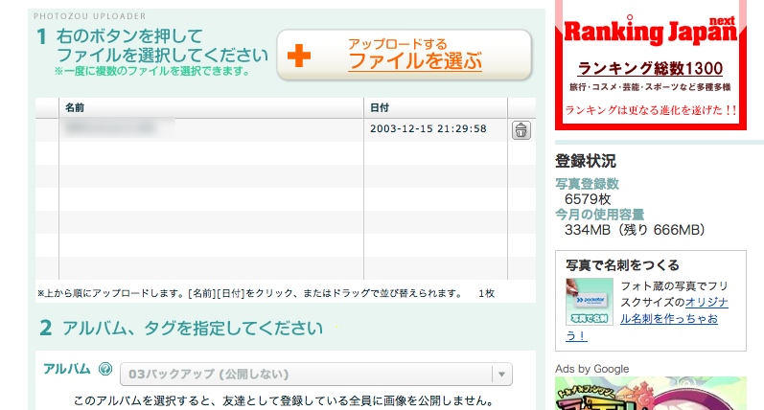Click the 今月の使用容量 label
The image size is (764, 410).
[600, 215]
